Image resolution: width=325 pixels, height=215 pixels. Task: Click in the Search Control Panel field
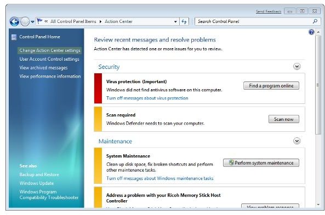coord(254,21)
